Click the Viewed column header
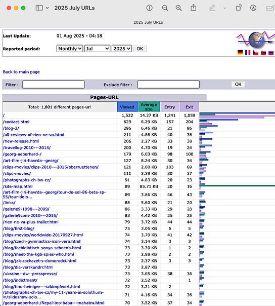Screen dimensions: 275x306 coord(127,107)
